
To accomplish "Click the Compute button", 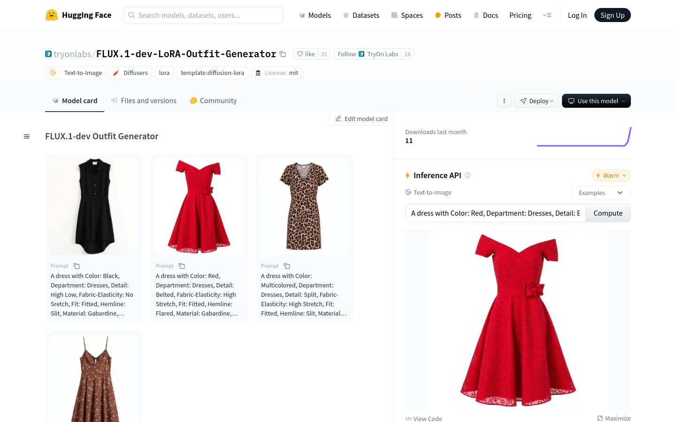I will click(608, 213).
